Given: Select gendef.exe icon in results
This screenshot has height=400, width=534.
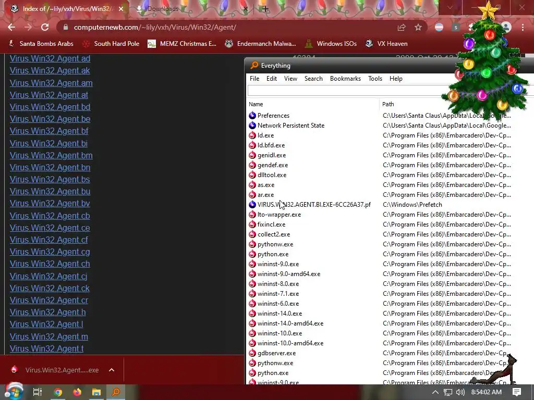Looking at the screenshot, I should pyautogui.click(x=252, y=165).
